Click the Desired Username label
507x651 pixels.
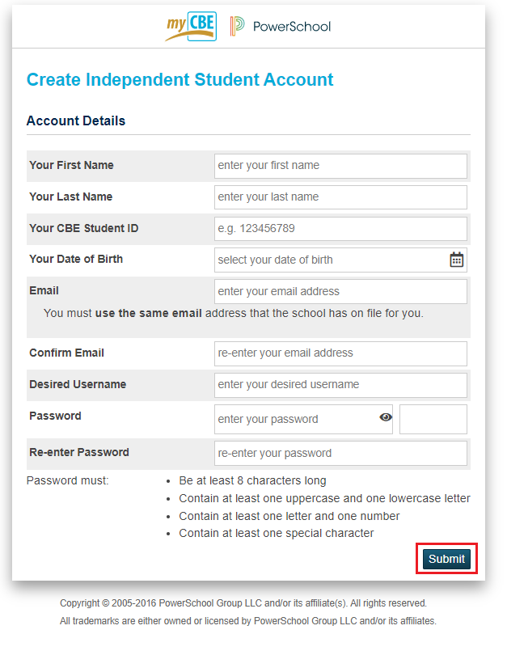[78, 384]
